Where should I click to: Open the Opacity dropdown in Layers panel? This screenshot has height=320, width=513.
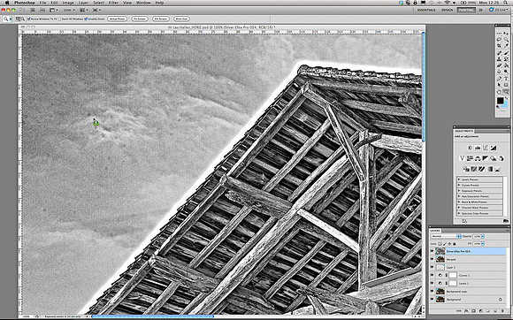(x=483, y=236)
